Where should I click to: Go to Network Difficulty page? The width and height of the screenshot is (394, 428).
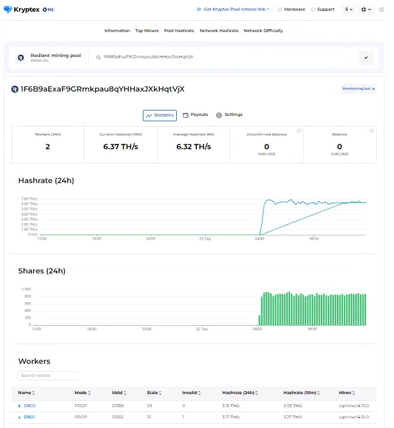[x=263, y=31]
